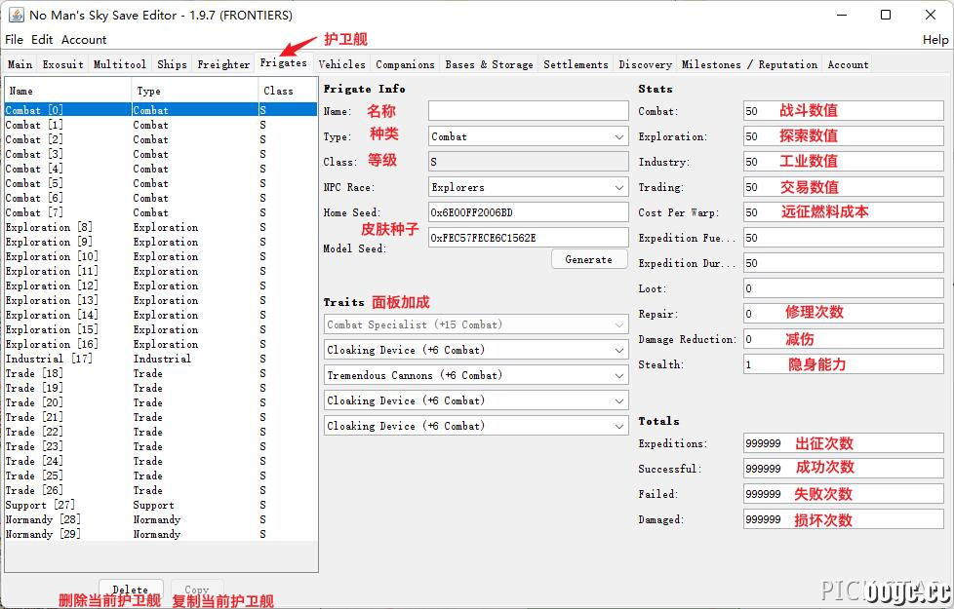Maximize the Save Editor window
This screenshot has width=954, height=609.
tap(886, 15)
